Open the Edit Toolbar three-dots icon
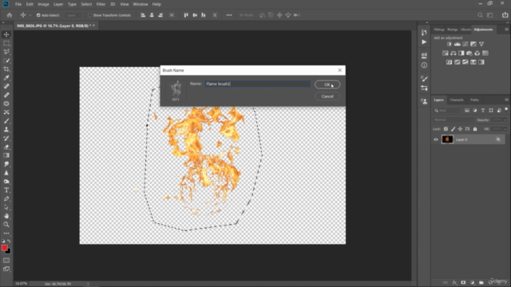Viewport: 511px width, 287px height. pyautogui.click(x=6, y=234)
